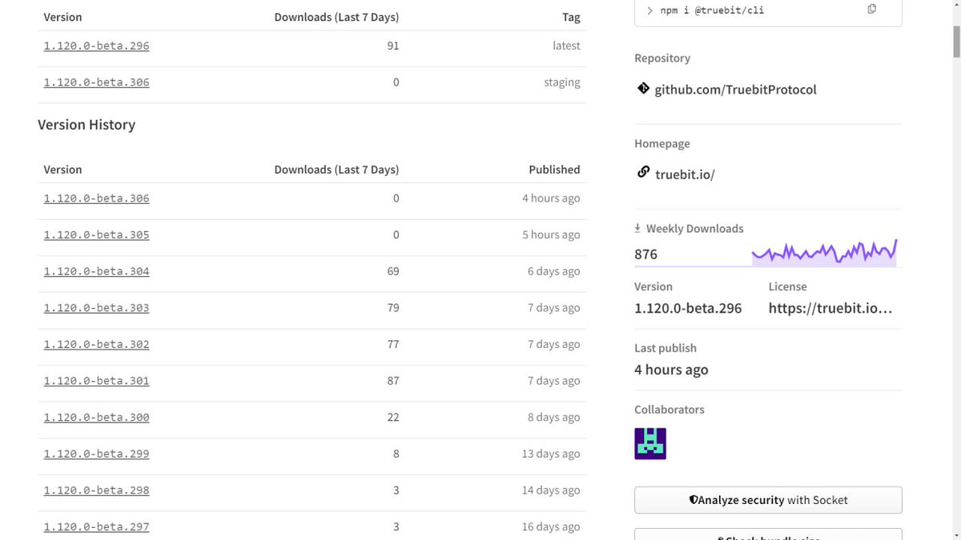Click the weekly downloads arrow icon

pos(637,228)
